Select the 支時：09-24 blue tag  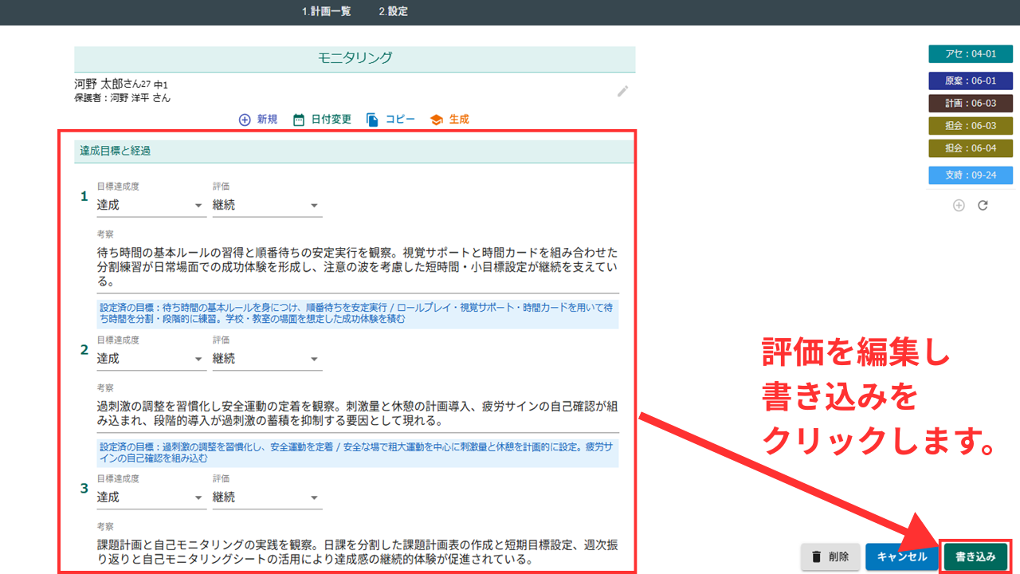[970, 175]
